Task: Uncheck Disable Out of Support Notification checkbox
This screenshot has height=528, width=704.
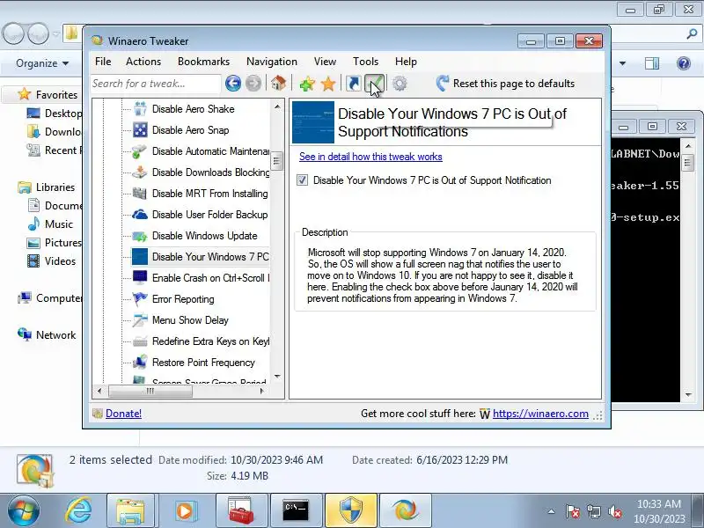Action: coord(302,180)
